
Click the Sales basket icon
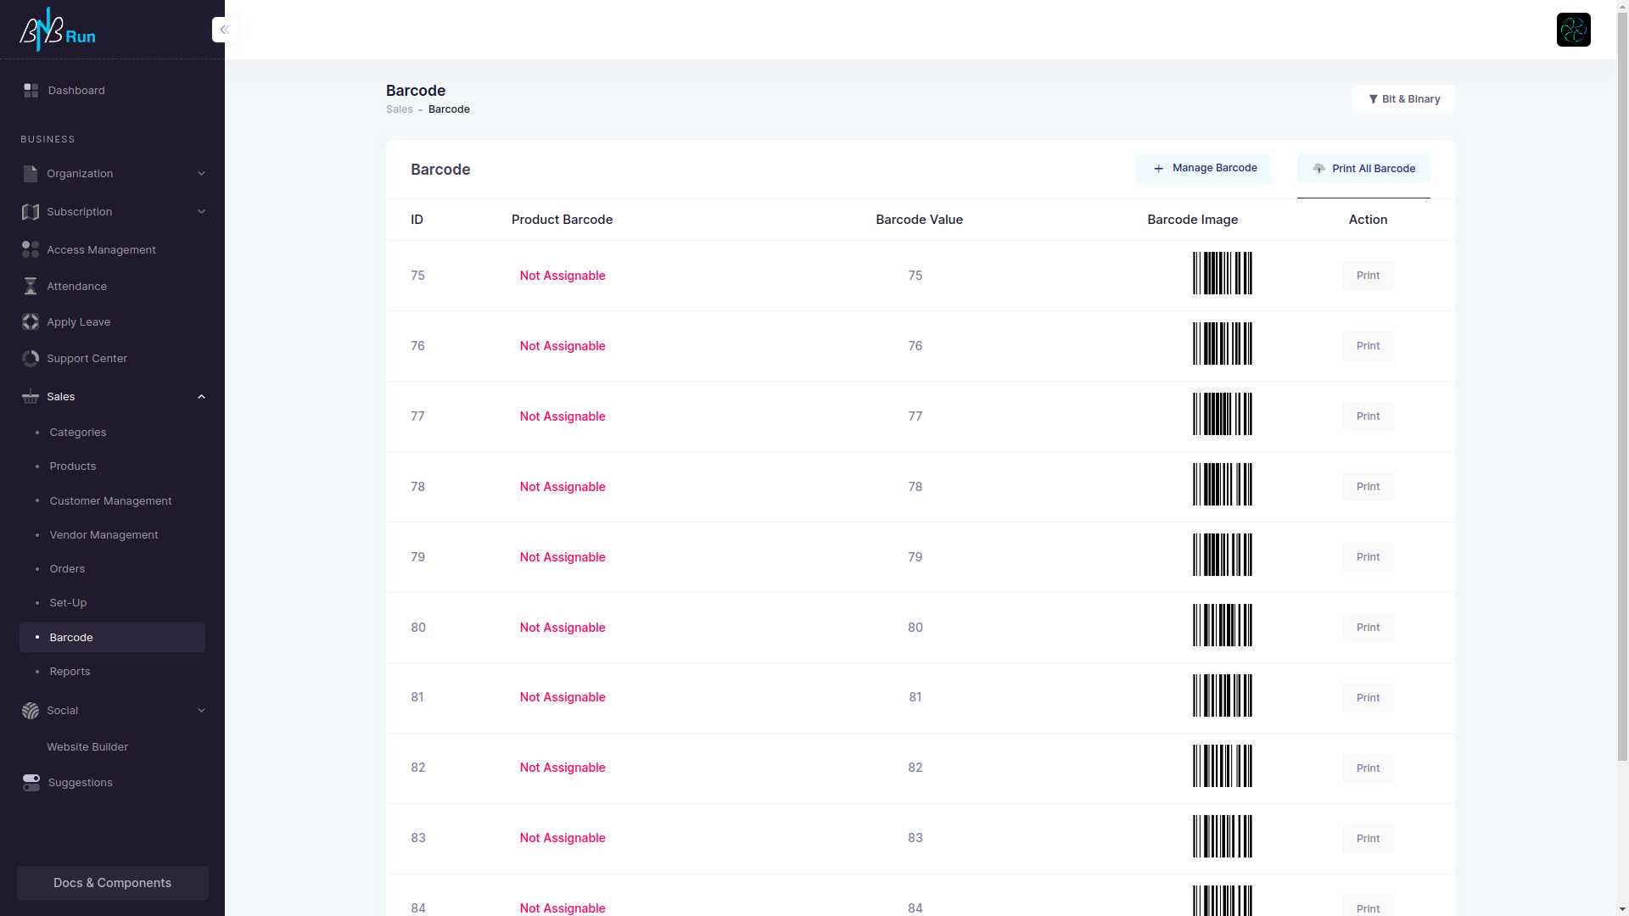[x=31, y=397]
